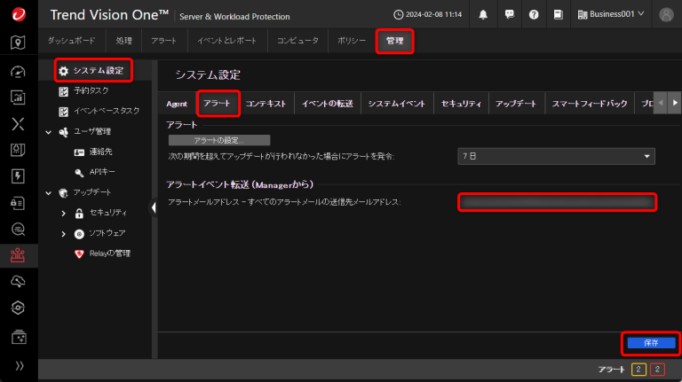The image size is (682, 382).
Task: Click the red alert count badge
Action: (x=657, y=370)
